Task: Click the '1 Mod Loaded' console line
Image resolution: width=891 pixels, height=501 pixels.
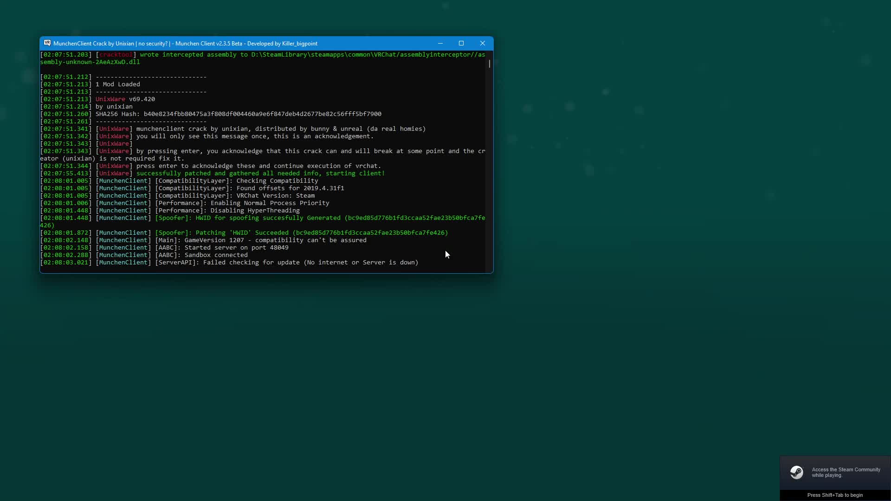Action: pos(117,84)
